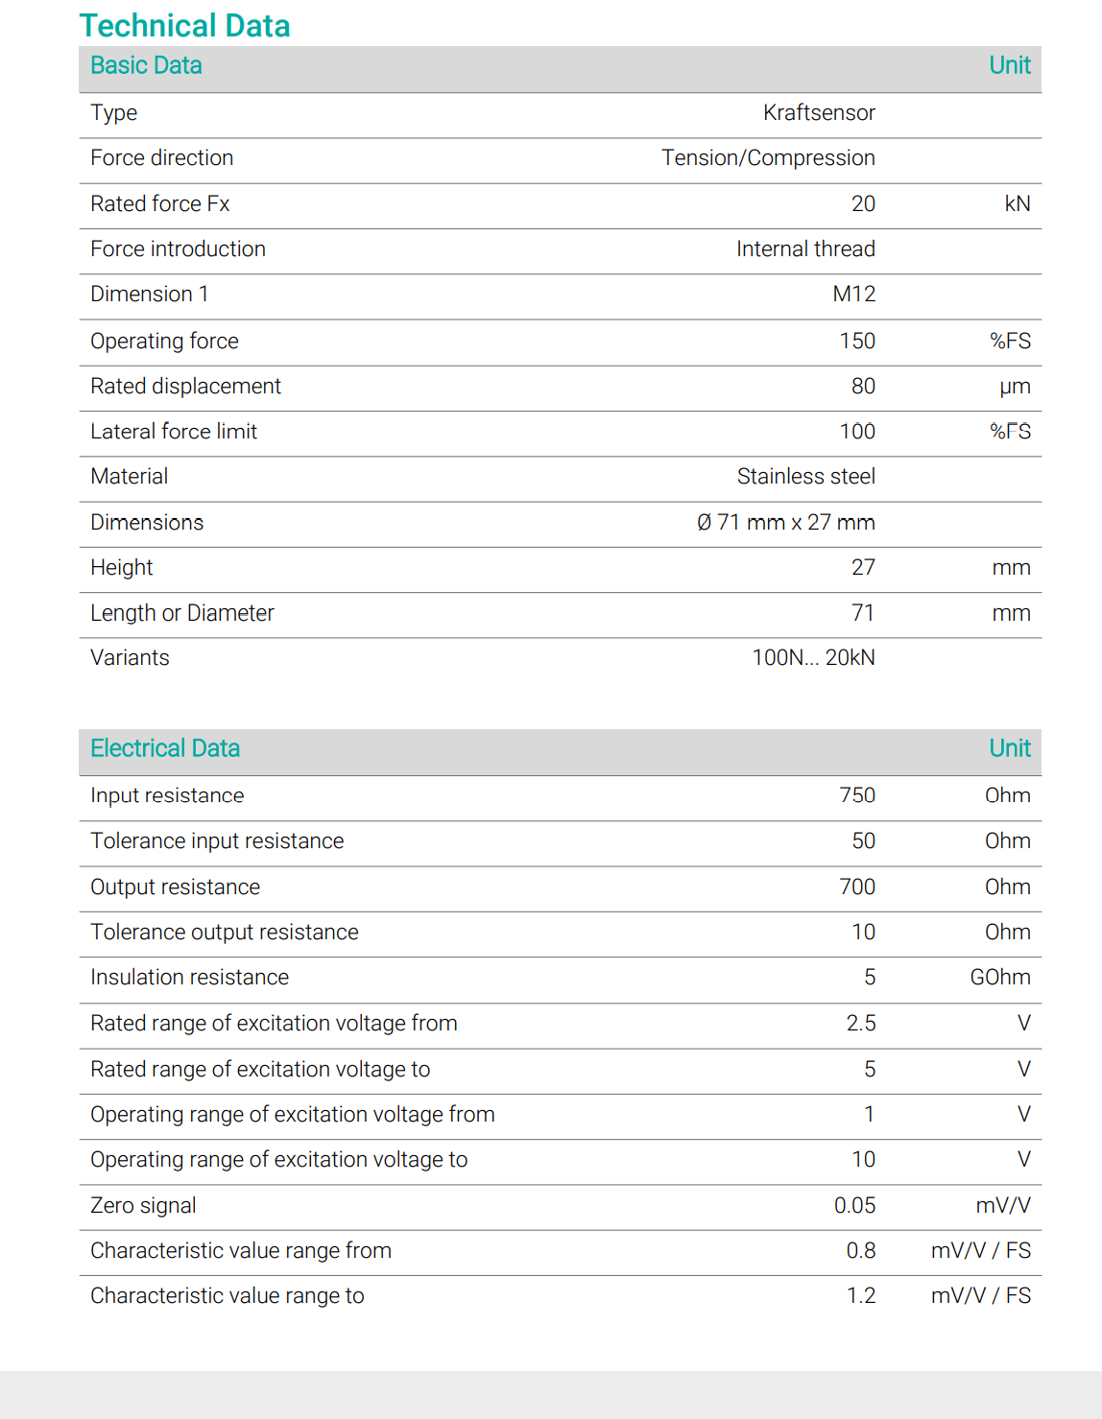Viewport: 1102px width, 1419px height.
Task: Click the M12 dimension value
Action: tap(853, 295)
